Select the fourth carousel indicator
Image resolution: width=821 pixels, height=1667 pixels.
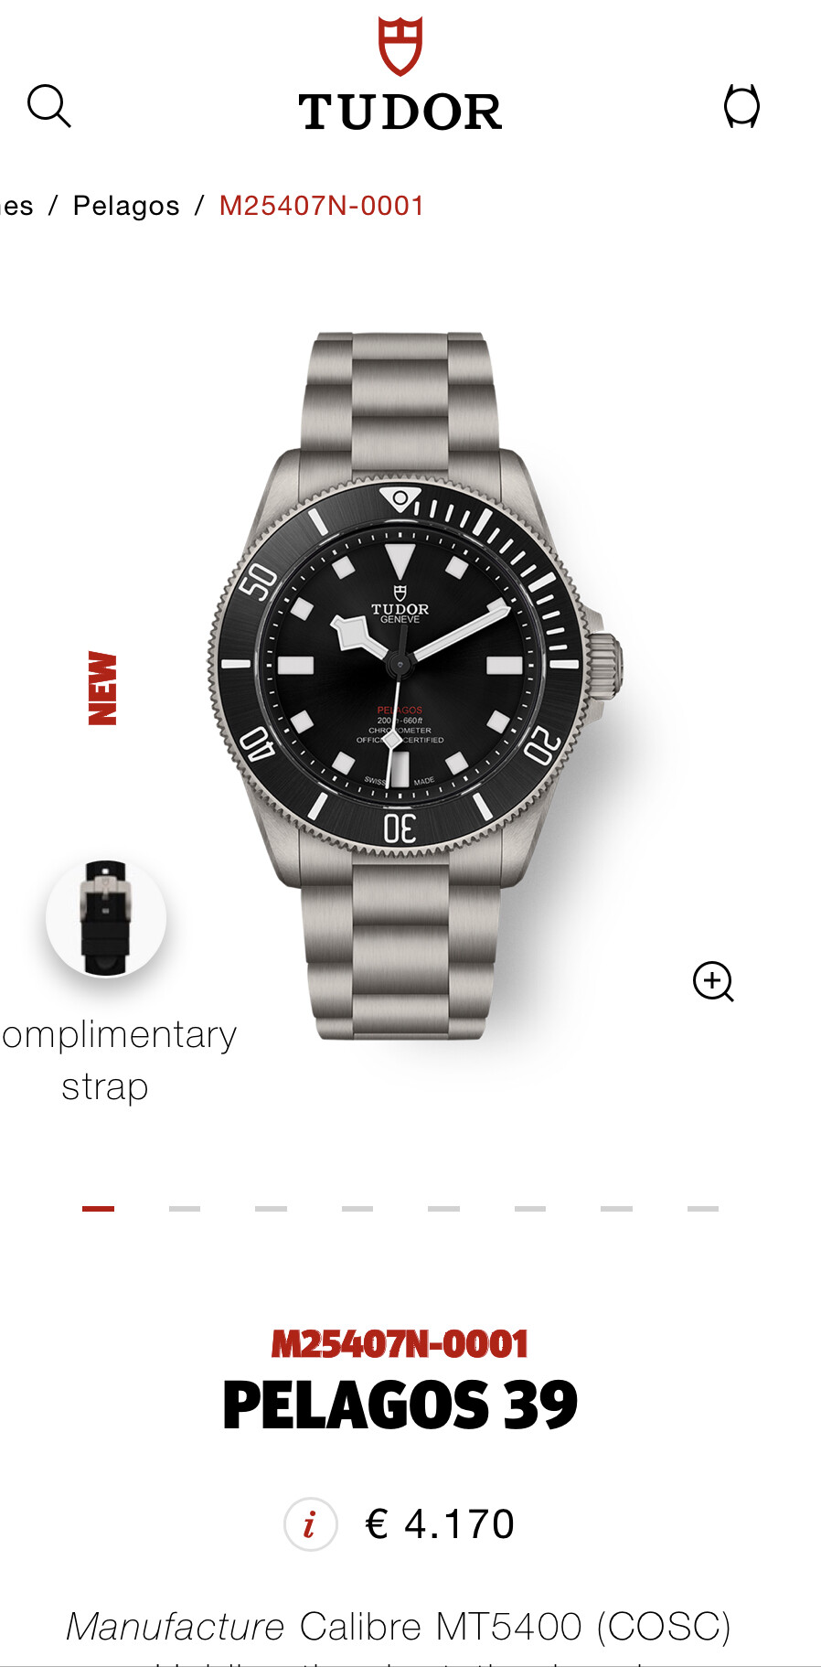pyautogui.click(x=357, y=1209)
